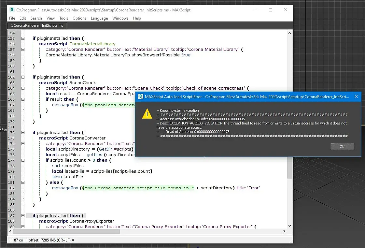The image size is (365, 248).
Task: Open the Edit menu
Action: (22, 18)
